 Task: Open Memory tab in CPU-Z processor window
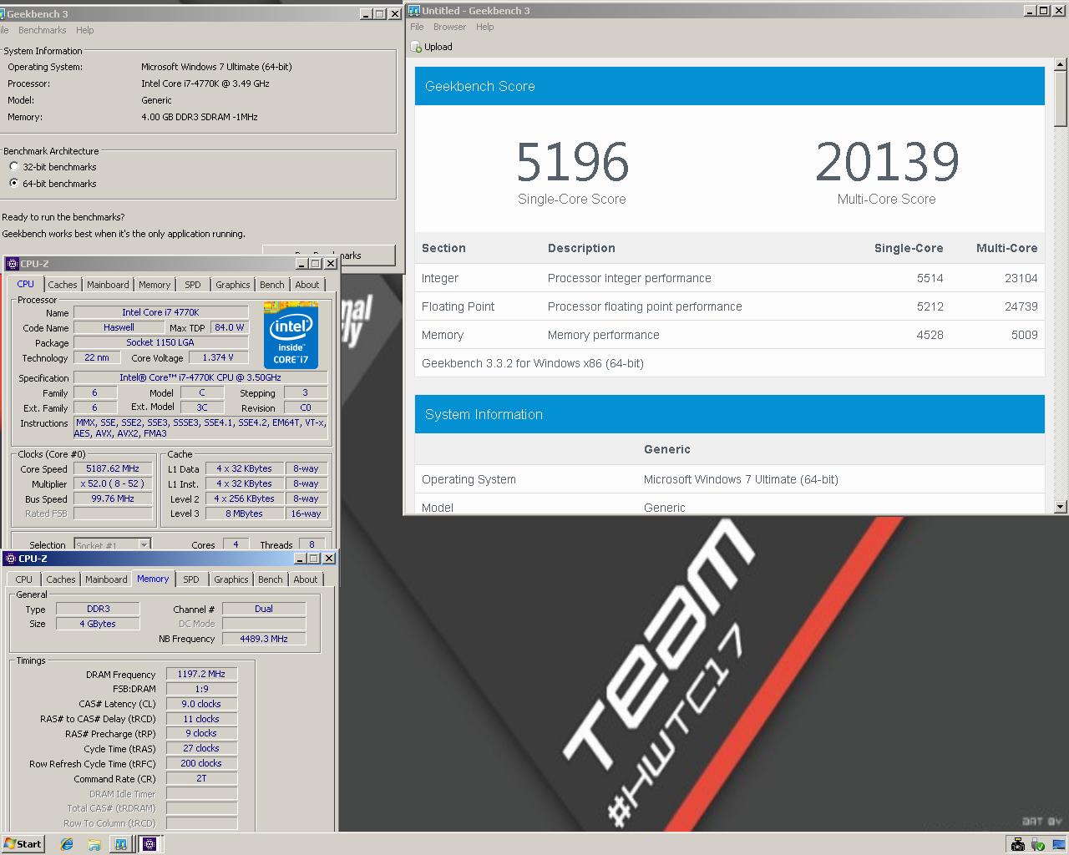tap(155, 285)
